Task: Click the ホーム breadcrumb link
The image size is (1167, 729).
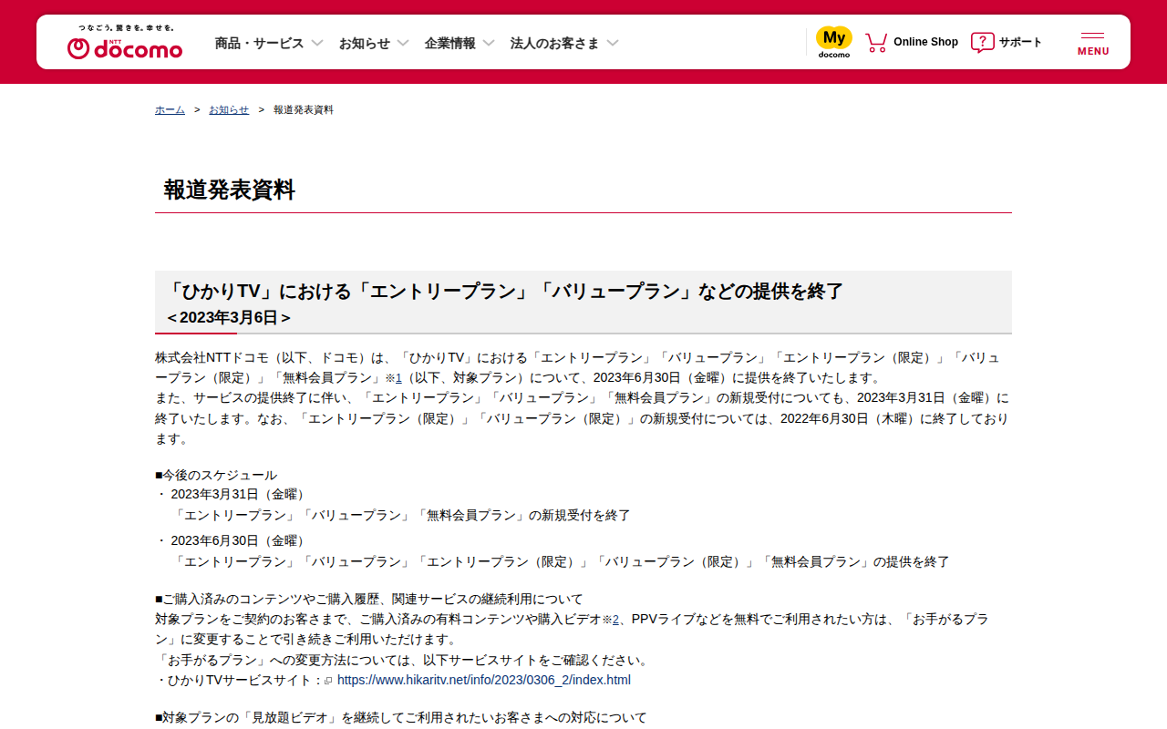Action: click(170, 110)
